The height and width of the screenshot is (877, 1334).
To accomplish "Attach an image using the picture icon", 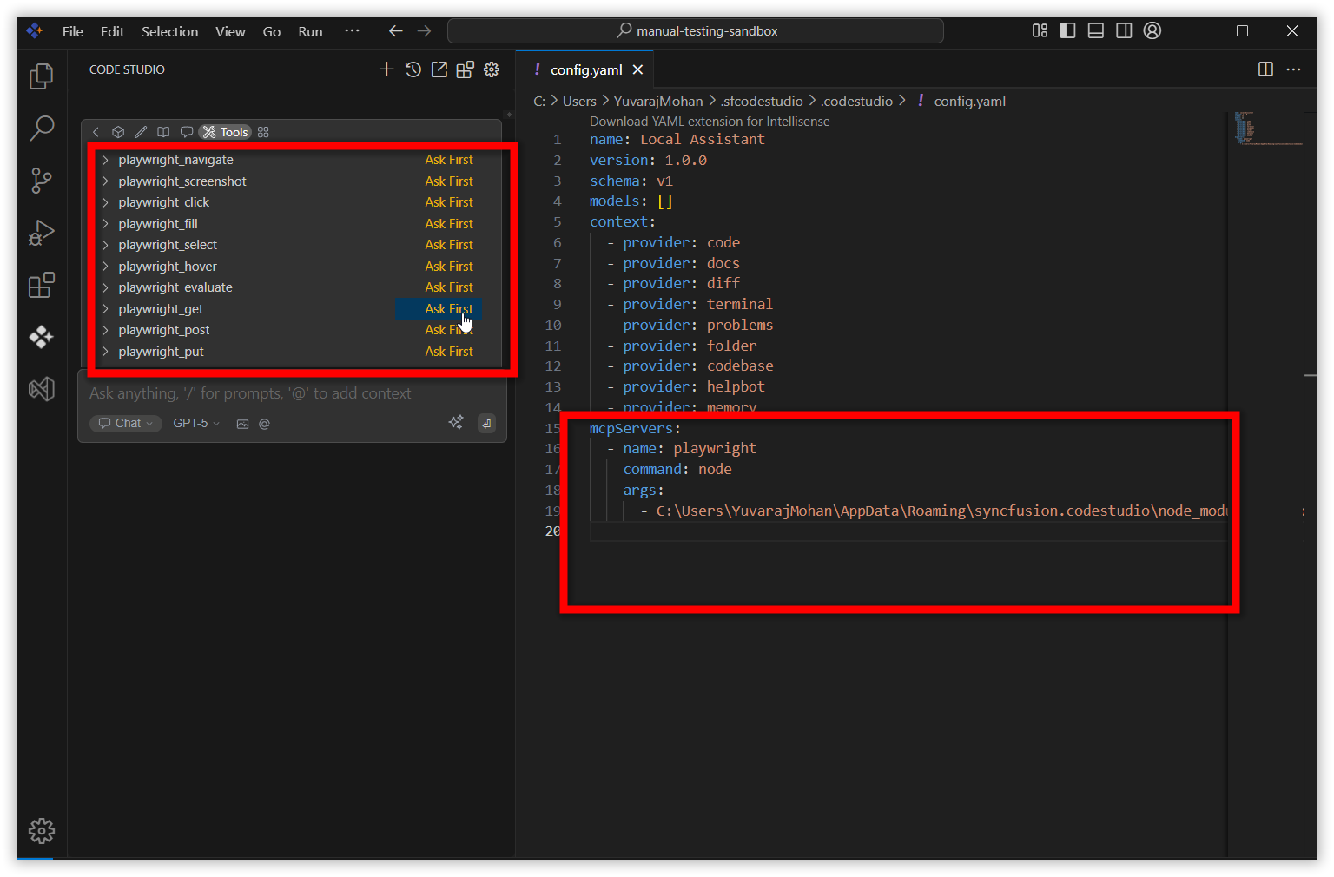I will 242,424.
